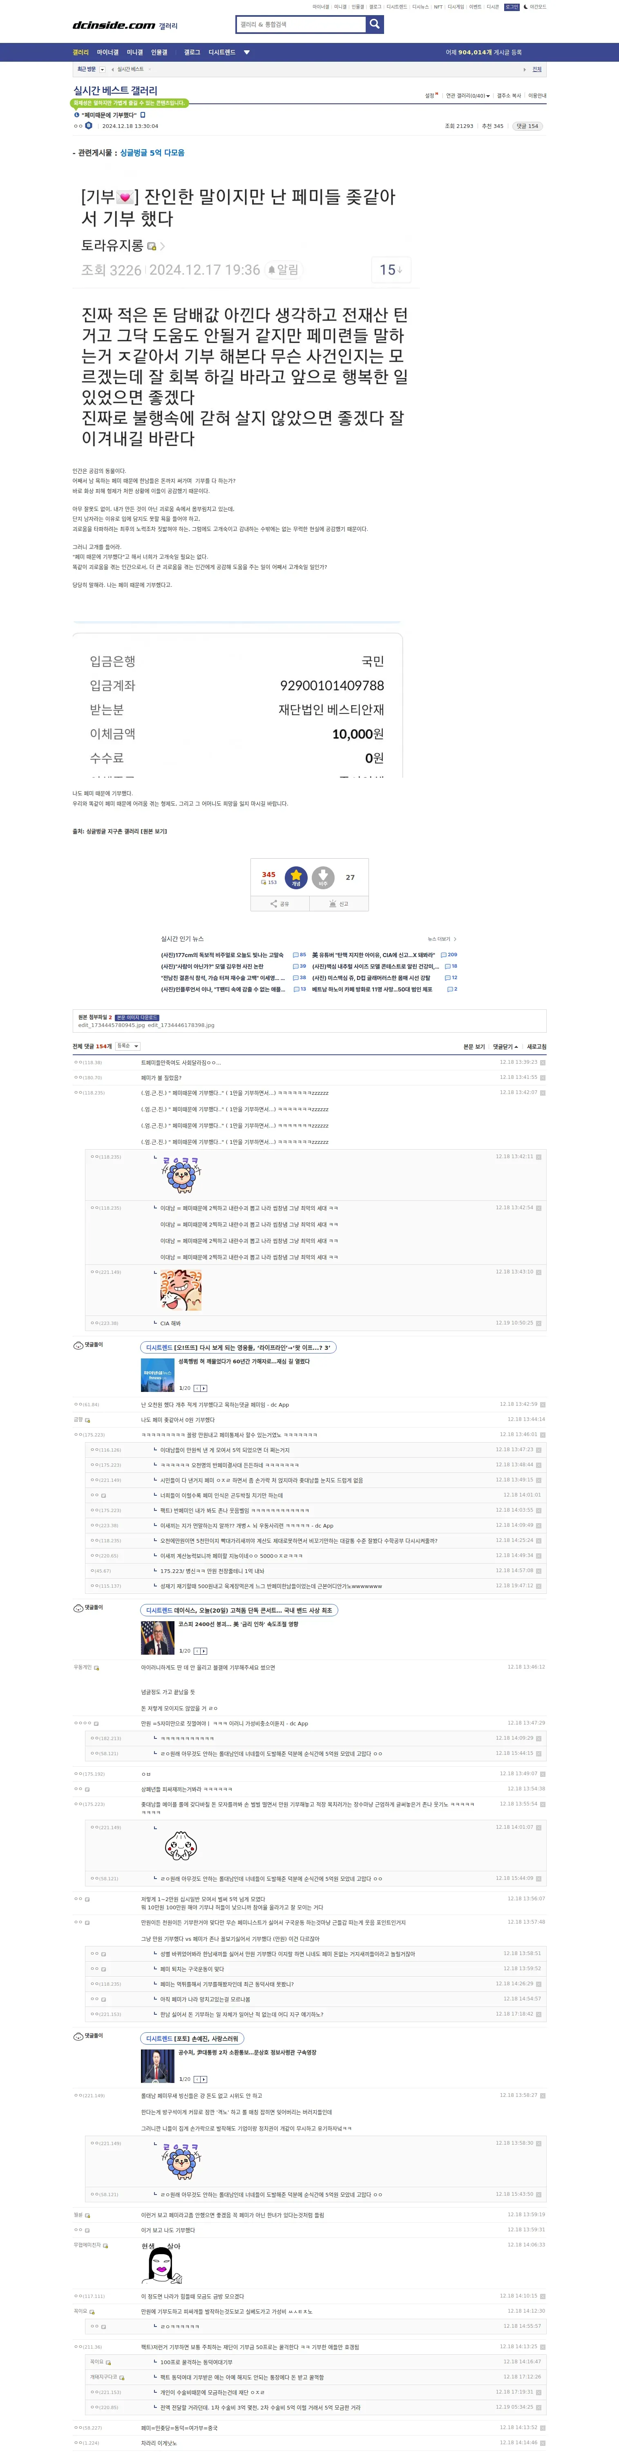
Task: Click the 전체 link in recent-visit bar
Action: 537,69
